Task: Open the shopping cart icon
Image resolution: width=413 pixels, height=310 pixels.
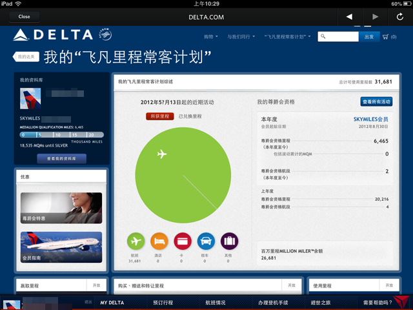Action: pos(385,37)
